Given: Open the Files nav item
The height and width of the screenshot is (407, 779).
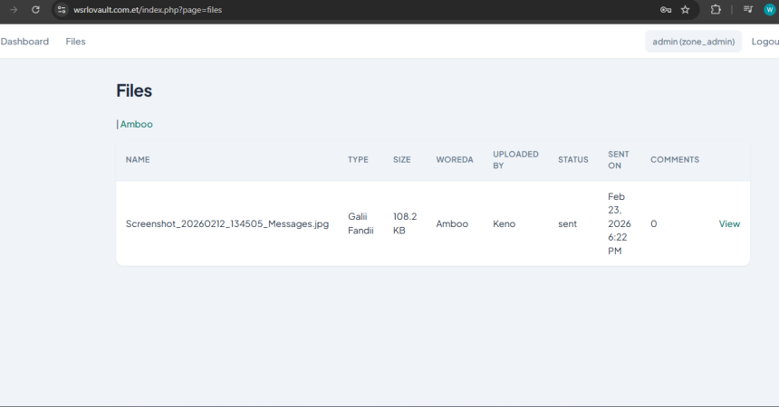Looking at the screenshot, I should point(75,42).
